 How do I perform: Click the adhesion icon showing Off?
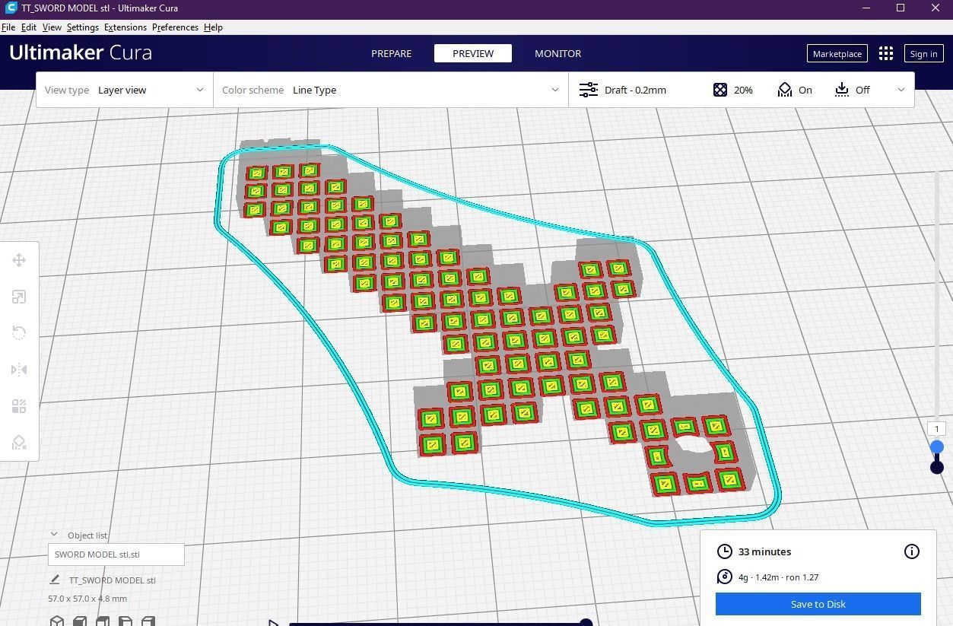click(842, 90)
